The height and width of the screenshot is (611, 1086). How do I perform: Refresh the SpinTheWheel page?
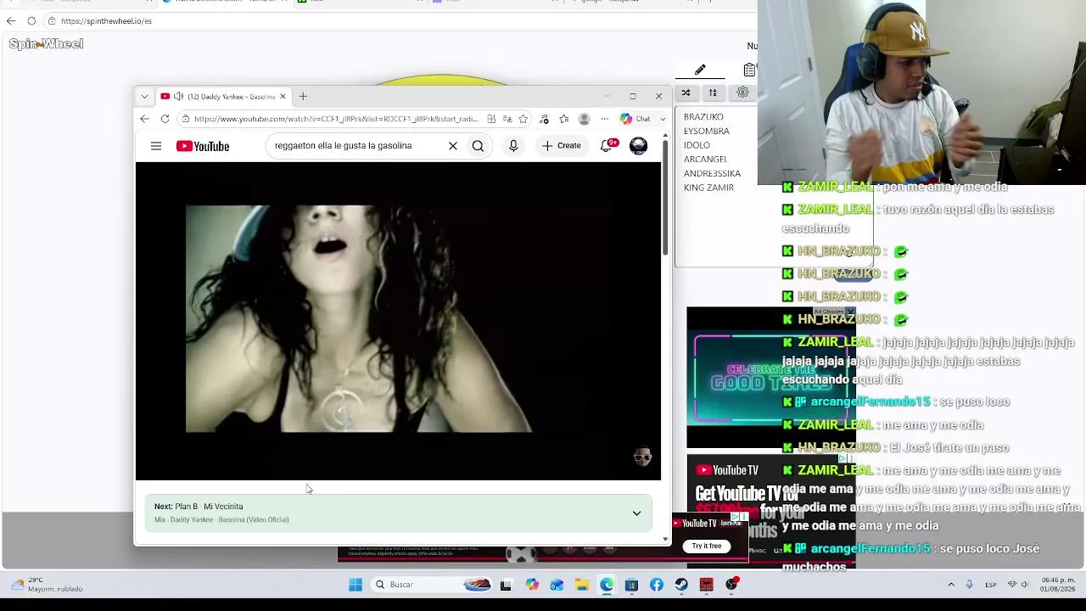point(31,21)
